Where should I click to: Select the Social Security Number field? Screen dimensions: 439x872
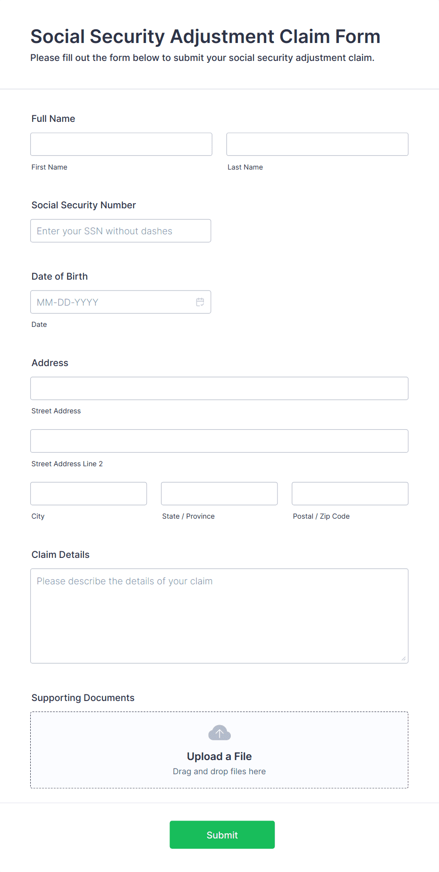tap(121, 231)
